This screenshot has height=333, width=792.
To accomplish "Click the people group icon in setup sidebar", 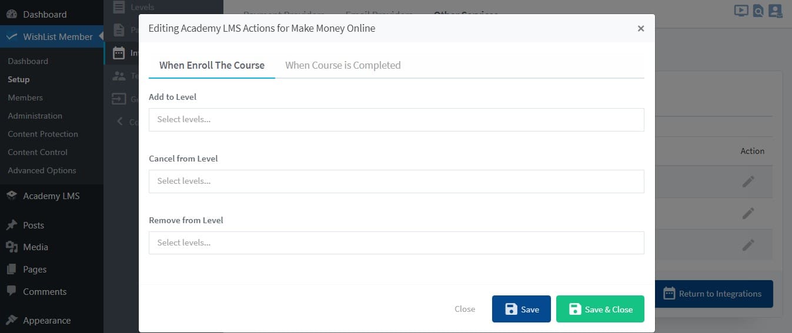I will (119, 76).
